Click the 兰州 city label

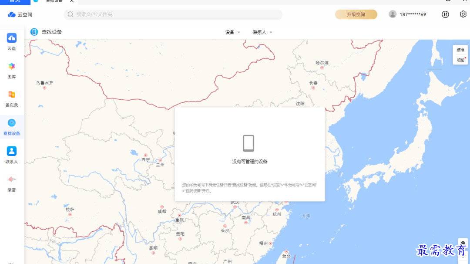coord(160,165)
